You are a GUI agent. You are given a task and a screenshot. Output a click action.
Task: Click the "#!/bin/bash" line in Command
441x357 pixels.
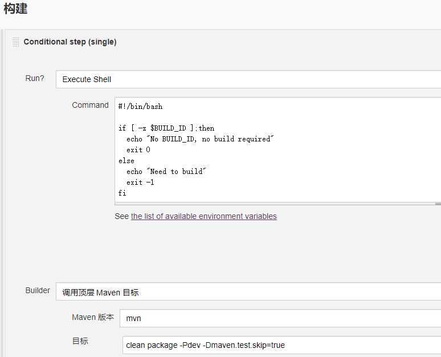(x=140, y=107)
